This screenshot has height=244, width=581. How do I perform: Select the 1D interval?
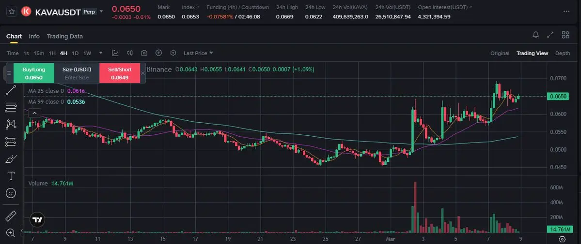[75, 53]
